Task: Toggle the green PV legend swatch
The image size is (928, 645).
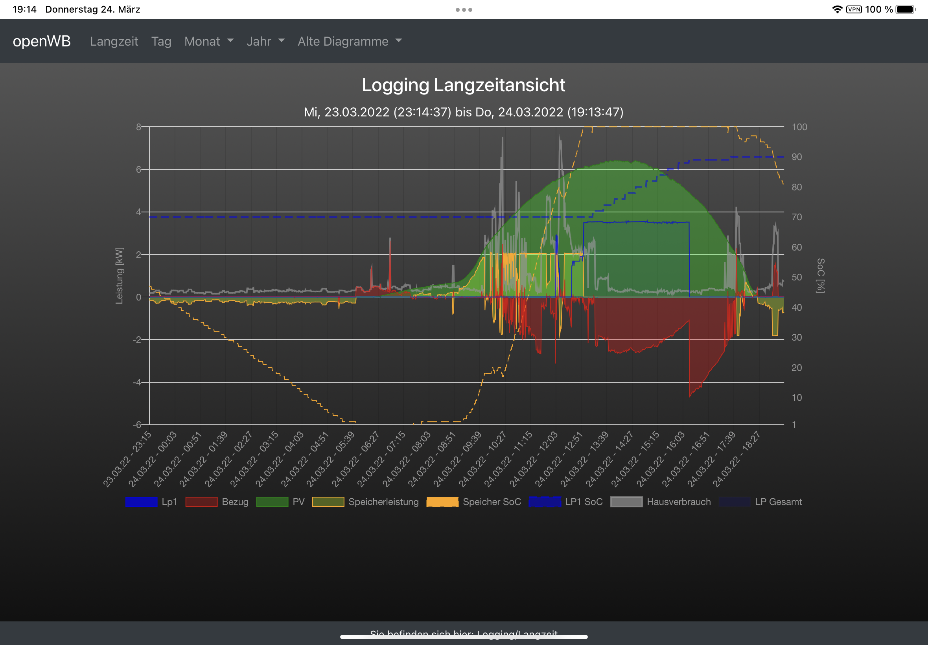Action: [272, 501]
